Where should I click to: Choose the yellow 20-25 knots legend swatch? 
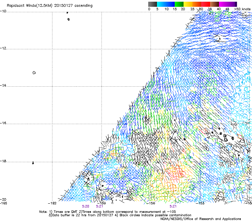point(188,4)
